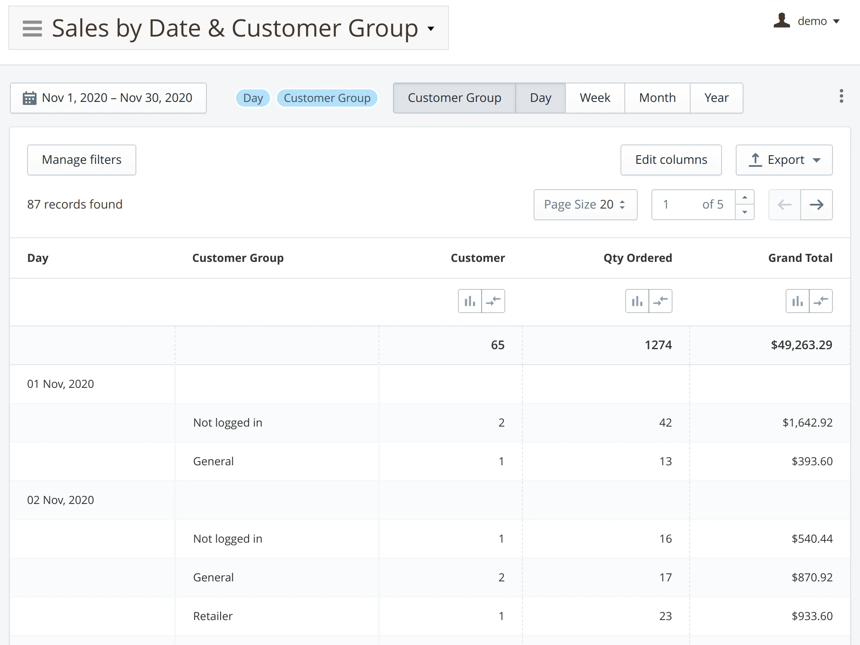
Task: Open the Page Size dropdown
Action: click(585, 205)
